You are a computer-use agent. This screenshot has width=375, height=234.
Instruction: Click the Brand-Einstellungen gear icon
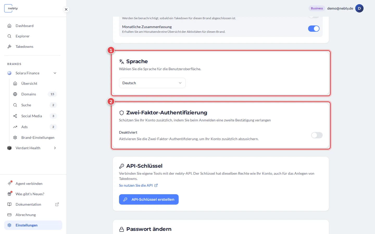(15, 138)
